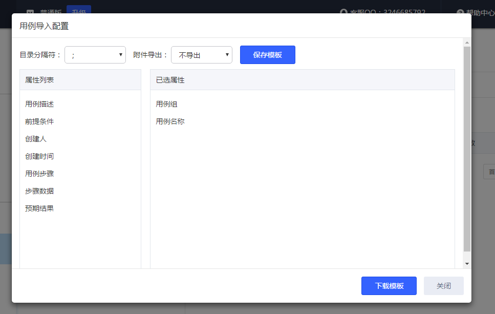Image resolution: width=495 pixels, height=314 pixels.
Task: Close the dialog with 关闭 button
Action: click(443, 286)
